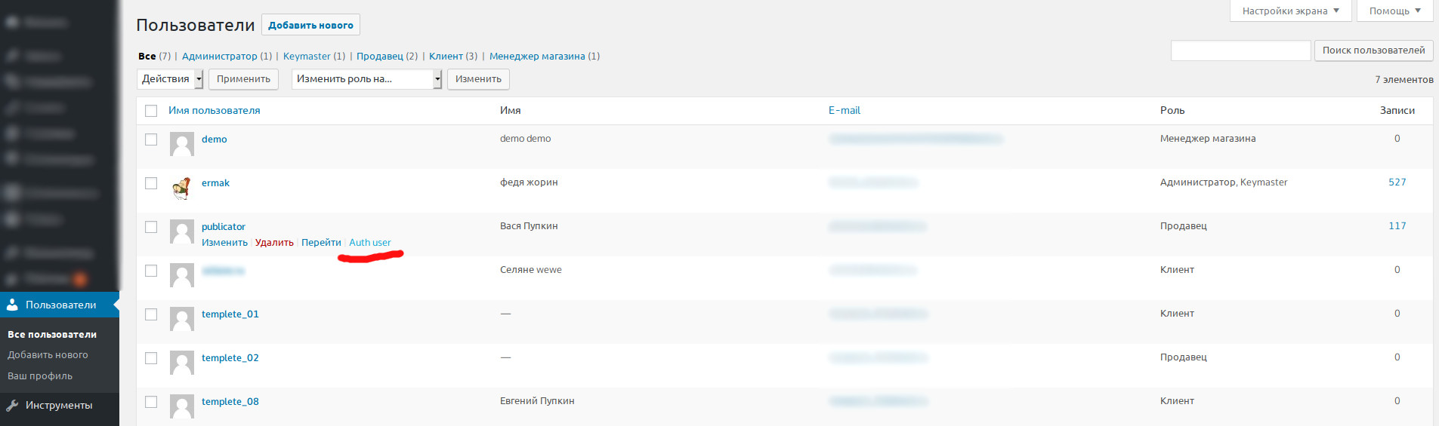This screenshot has width=1439, height=426.
Task: Open ermak's 527 posts count
Action: [1397, 182]
